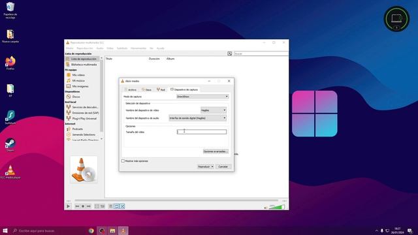Click the Cancelar button
The image size is (418, 235).
[223, 166]
